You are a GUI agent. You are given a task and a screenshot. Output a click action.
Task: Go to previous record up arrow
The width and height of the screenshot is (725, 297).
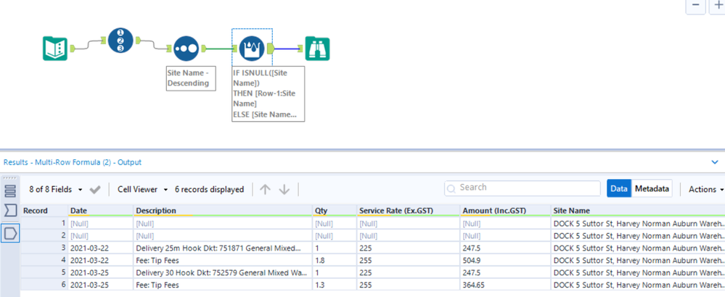(265, 190)
